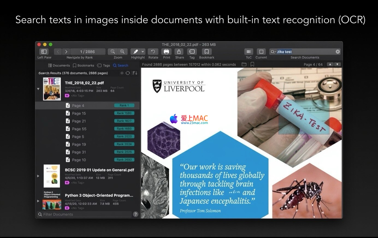Toggle the ToC table of contents button
The image size is (378, 238).
pos(249,52)
